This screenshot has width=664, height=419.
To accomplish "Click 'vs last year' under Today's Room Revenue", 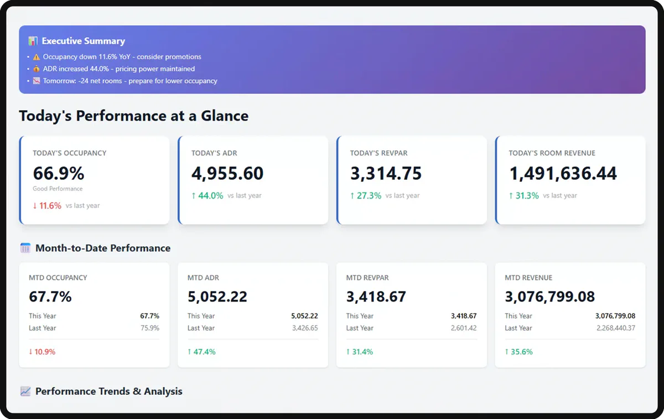I will pos(560,195).
